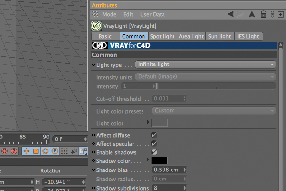Select the Common tab

133,36
